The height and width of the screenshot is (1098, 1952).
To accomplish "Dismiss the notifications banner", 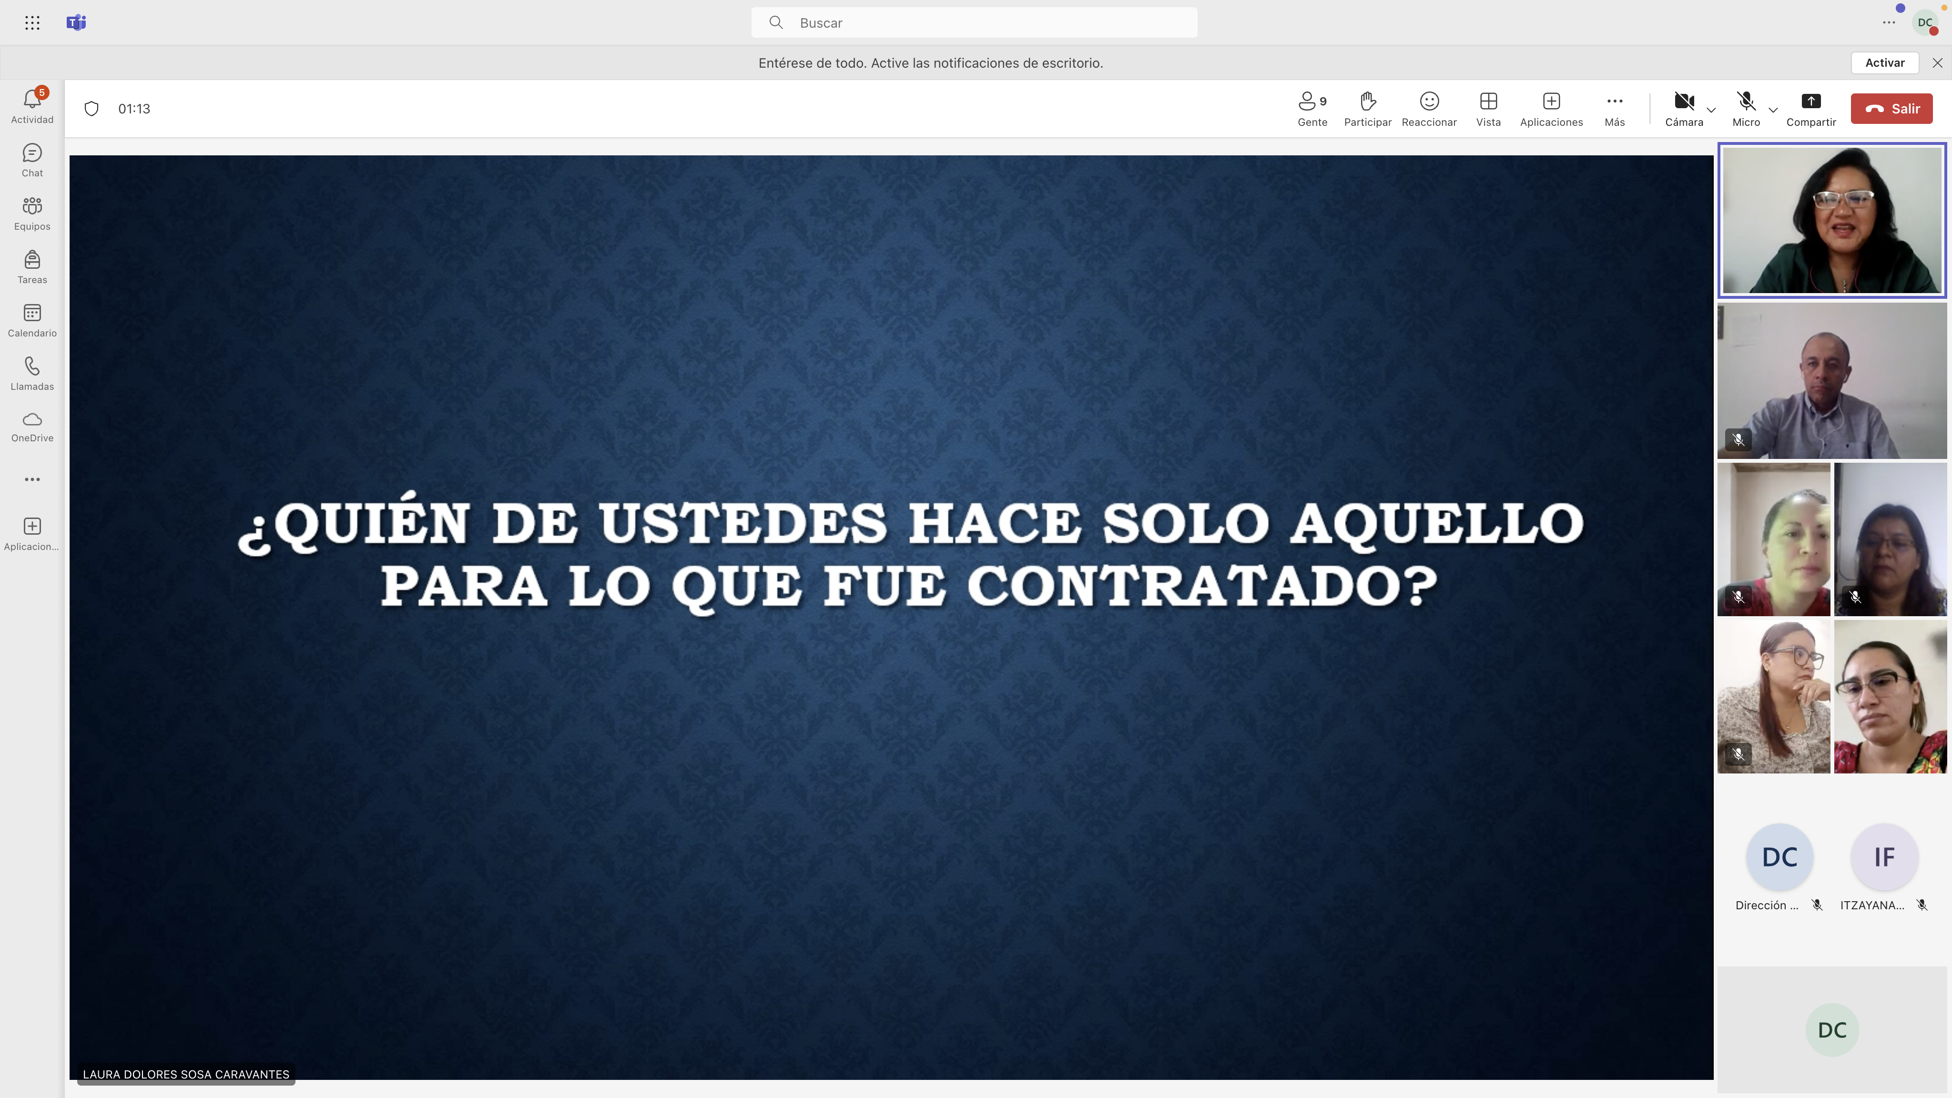I will 1937,63.
